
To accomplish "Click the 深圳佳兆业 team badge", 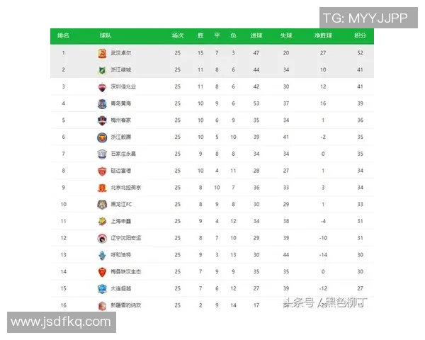I will pos(102,86).
